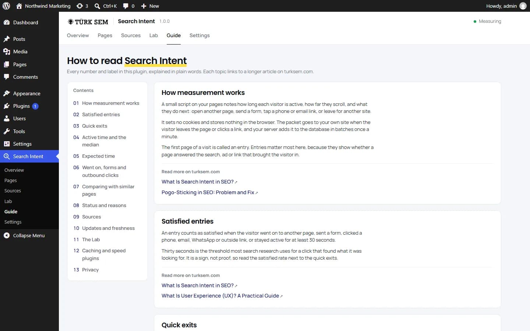This screenshot has height=331, width=530.
Task: Open the Settings submenu under Search Intent
Action: (x=13, y=222)
